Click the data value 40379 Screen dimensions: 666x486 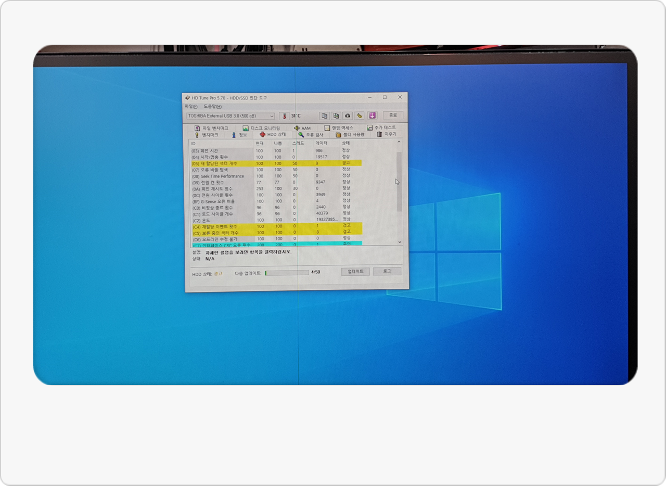pos(322,213)
